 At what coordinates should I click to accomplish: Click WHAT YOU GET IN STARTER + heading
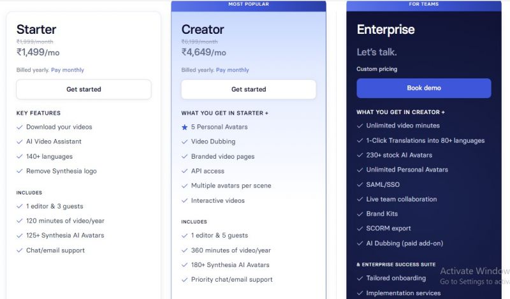tap(225, 113)
